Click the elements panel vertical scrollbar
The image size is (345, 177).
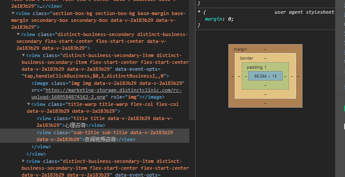(192, 59)
